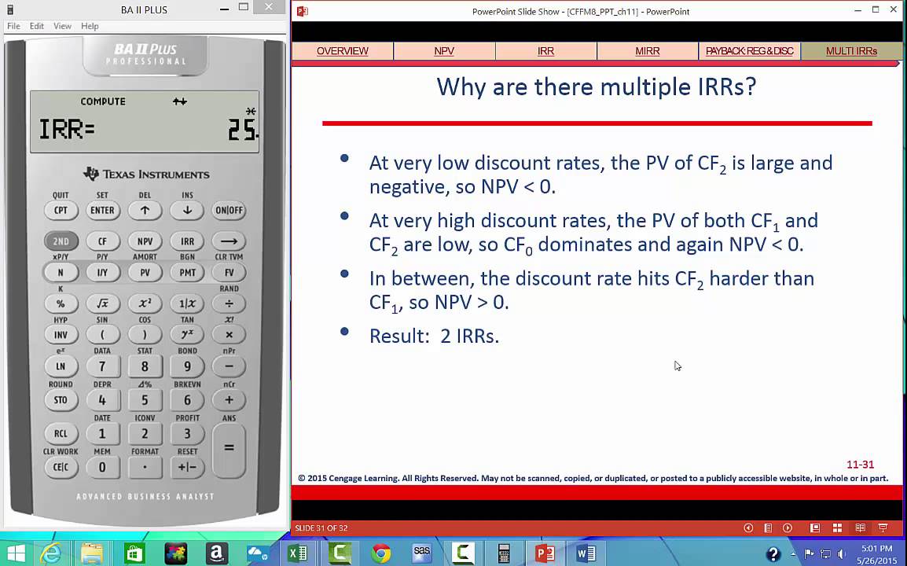Click the plus key on calculator
The image size is (907, 566).
click(229, 400)
